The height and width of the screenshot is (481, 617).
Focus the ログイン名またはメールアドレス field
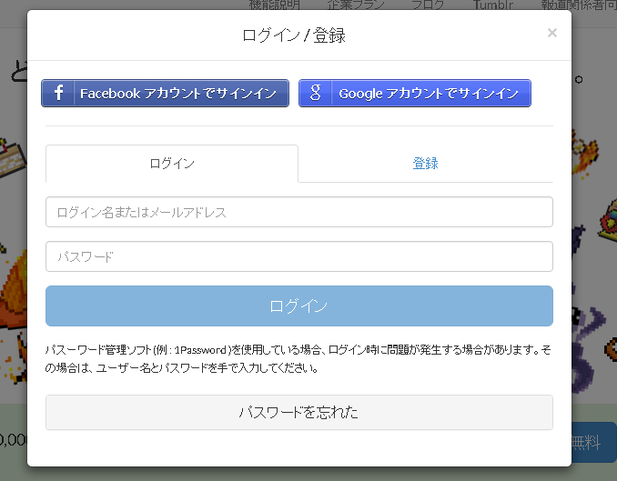[299, 212]
